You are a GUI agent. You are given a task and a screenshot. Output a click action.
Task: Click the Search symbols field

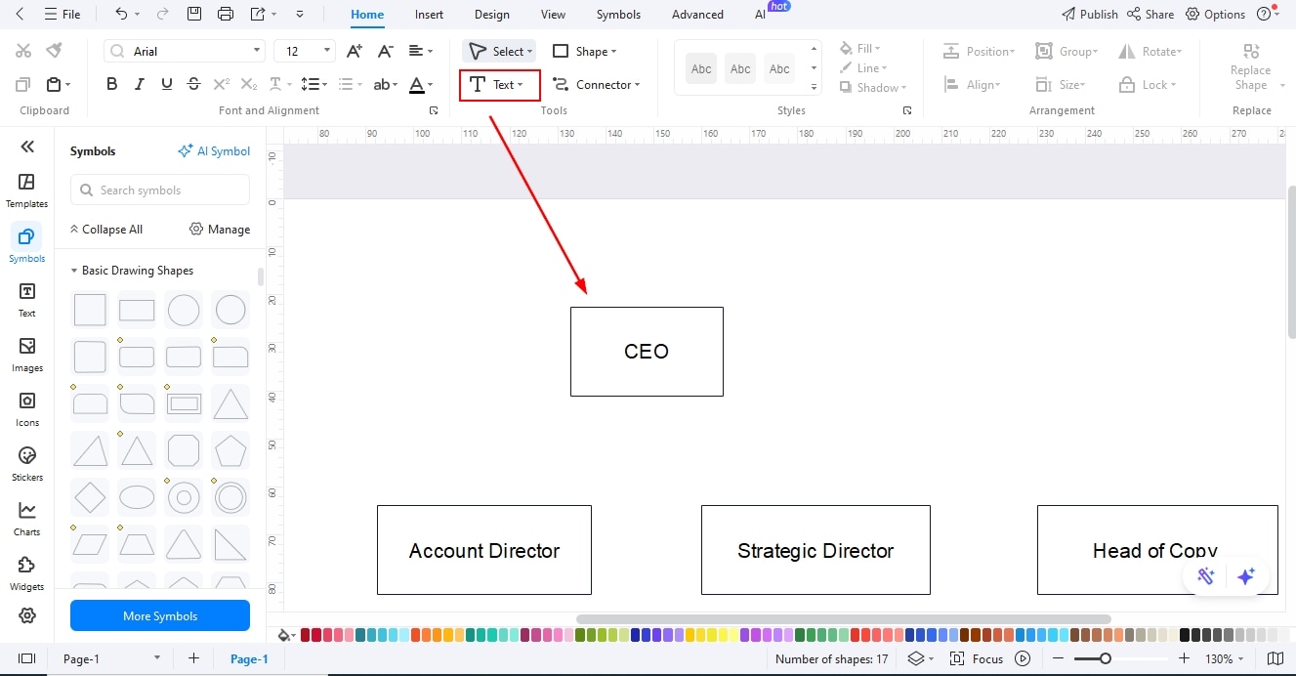pyautogui.click(x=159, y=190)
